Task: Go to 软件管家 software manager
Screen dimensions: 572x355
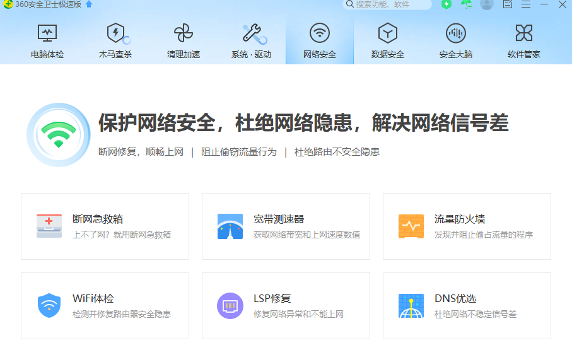Action: pos(523,40)
